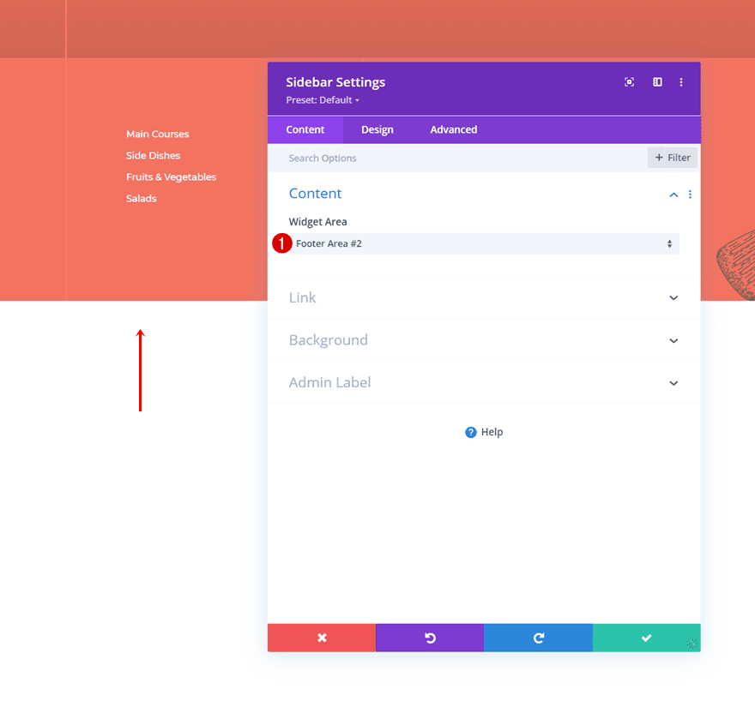Click the redo arrow icon
The height and width of the screenshot is (701, 755).
click(x=538, y=638)
